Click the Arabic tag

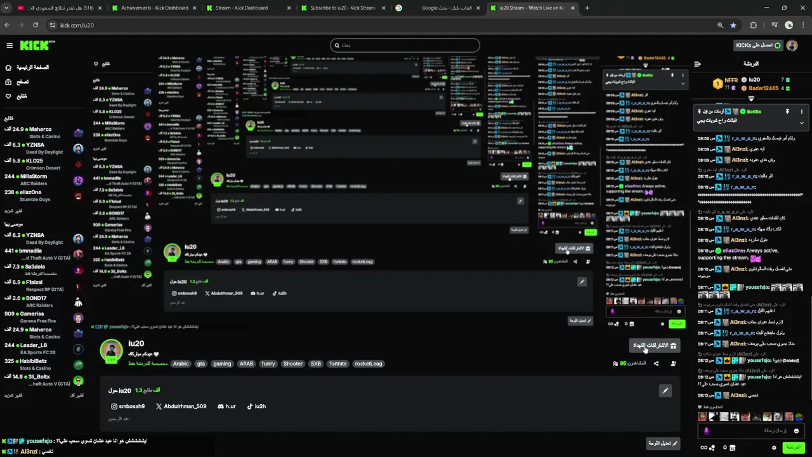click(x=181, y=364)
